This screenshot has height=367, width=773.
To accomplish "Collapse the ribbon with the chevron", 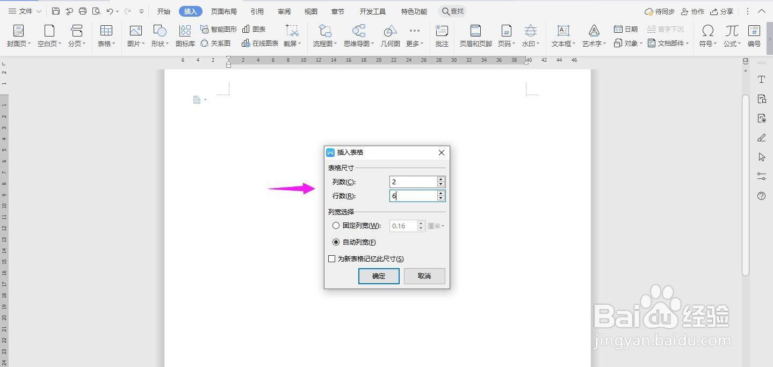I will [763, 11].
